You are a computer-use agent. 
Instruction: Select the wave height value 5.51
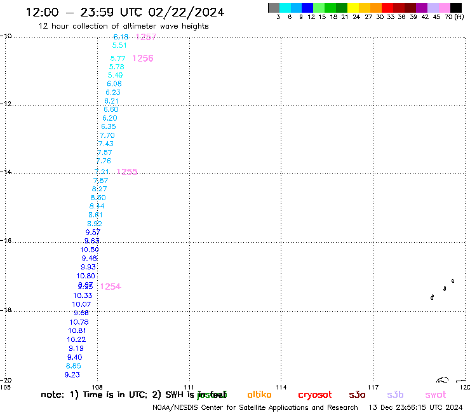pyautogui.click(x=119, y=45)
